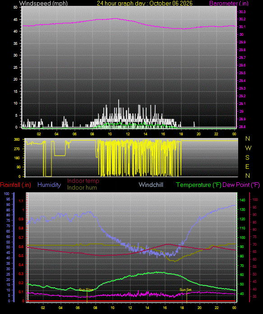Click the 270 degree axis value
The image size is (263, 314).
click(17, 149)
